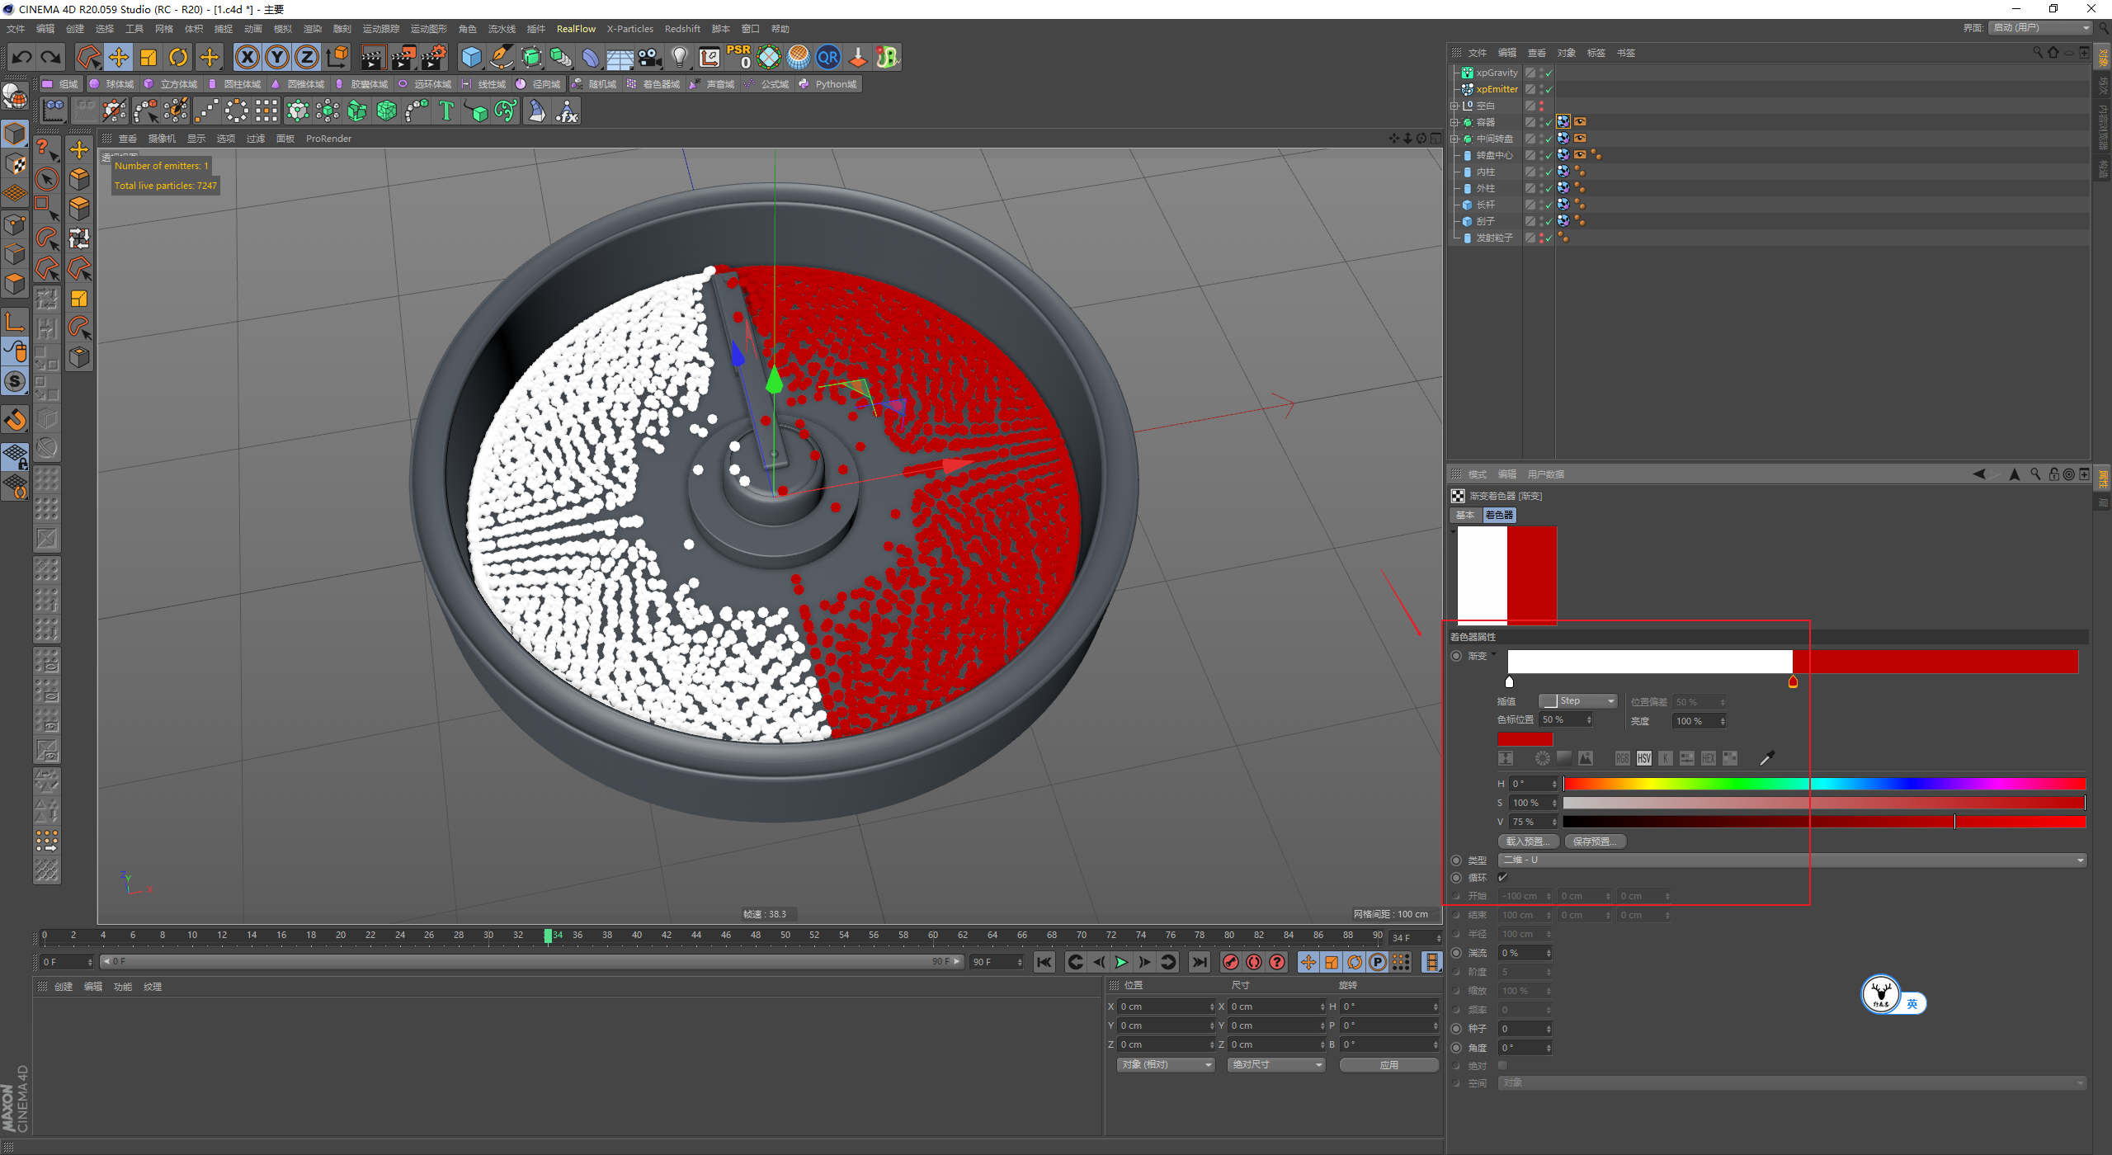Open the X-Particles menu
2112x1155 pixels.
coord(629,29)
